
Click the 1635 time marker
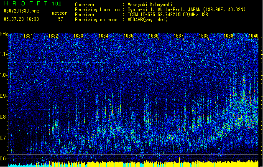point(128,36)
